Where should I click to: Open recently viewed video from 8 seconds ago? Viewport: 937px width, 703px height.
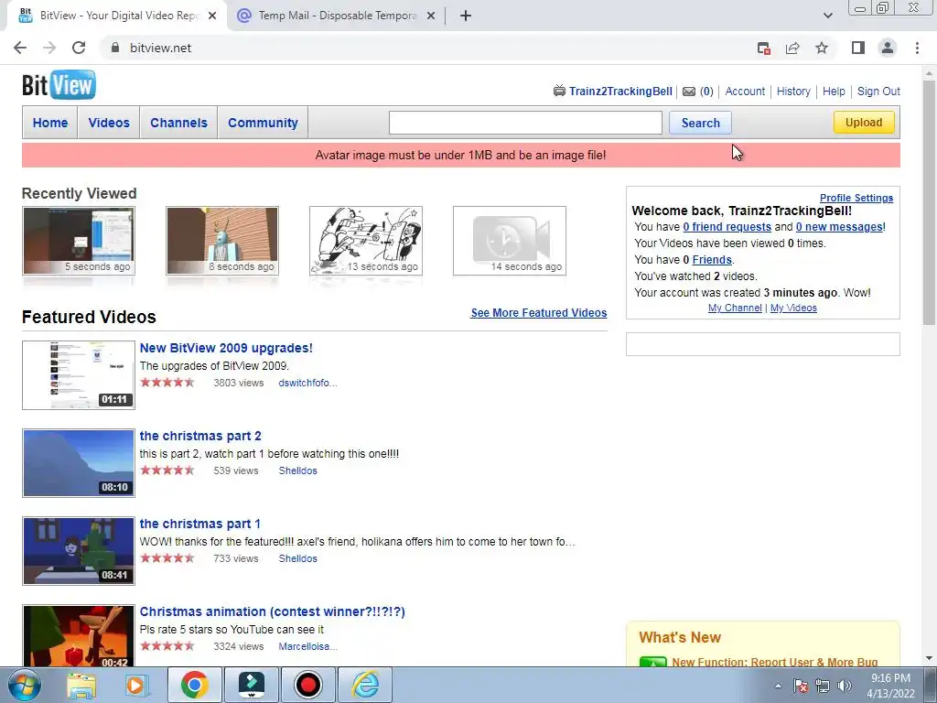(222, 241)
